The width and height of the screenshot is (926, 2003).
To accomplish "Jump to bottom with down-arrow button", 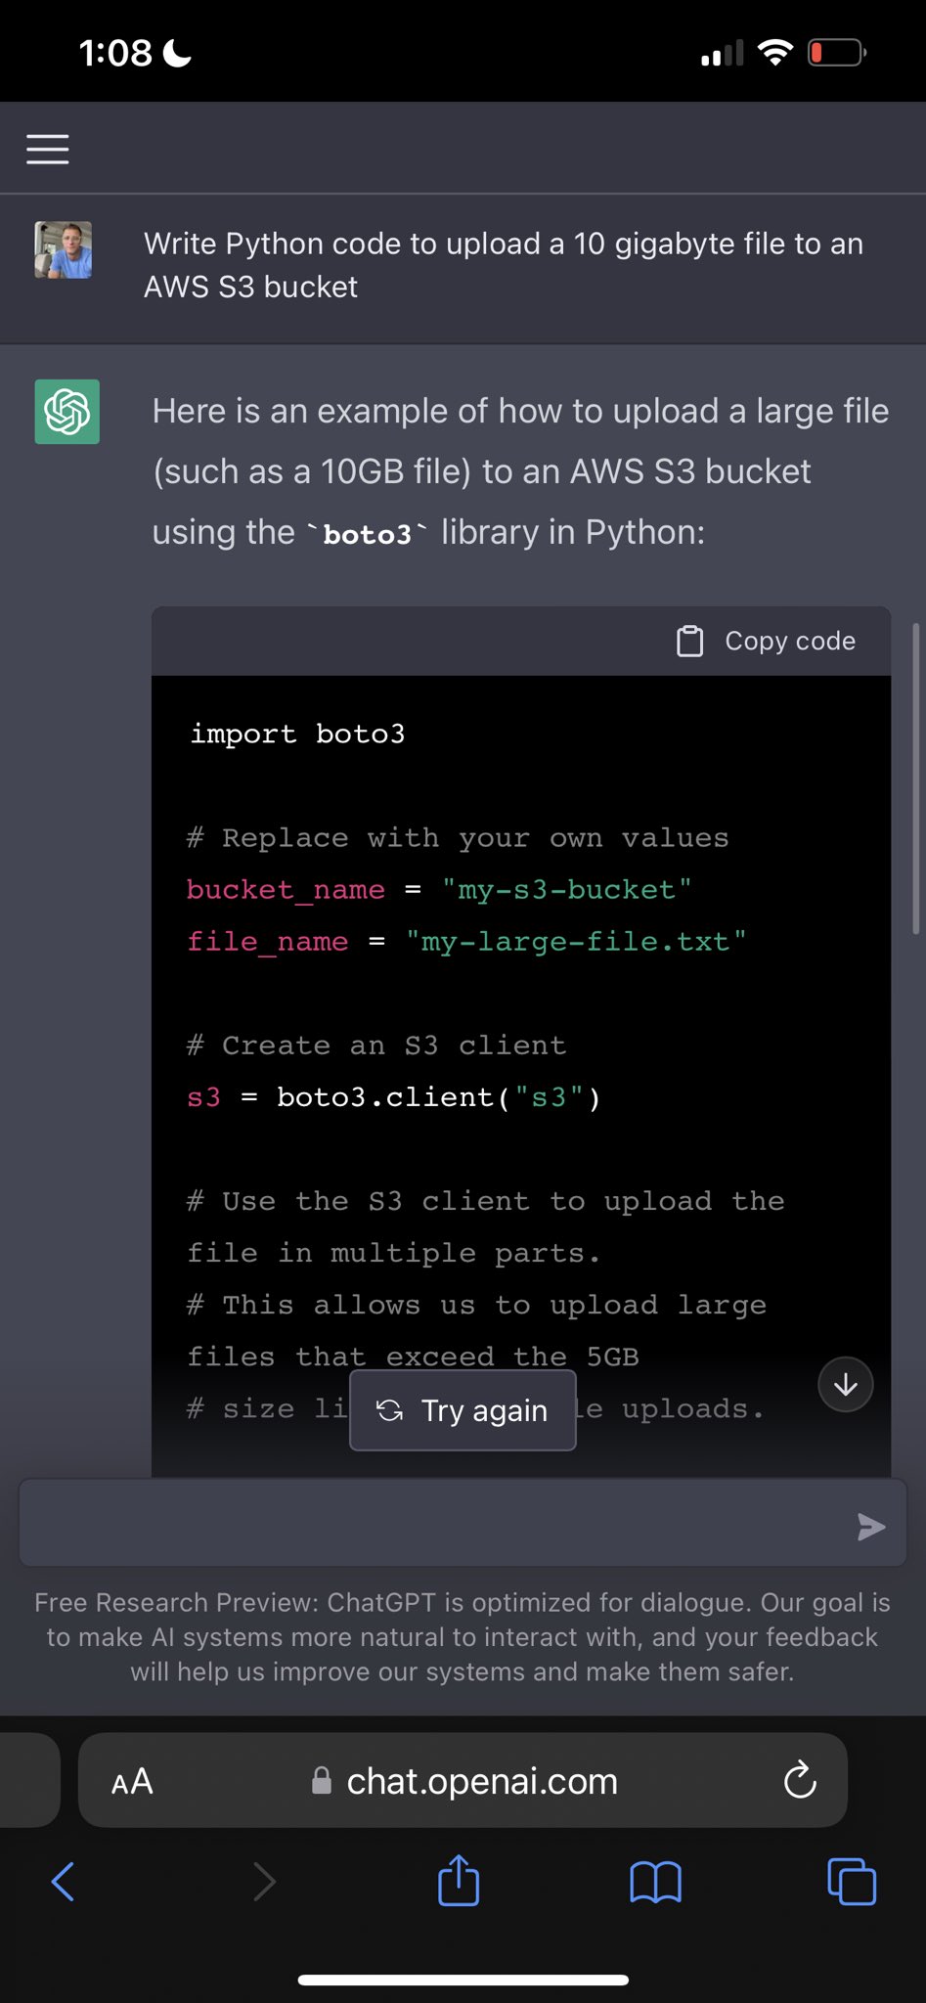I will point(846,1385).
